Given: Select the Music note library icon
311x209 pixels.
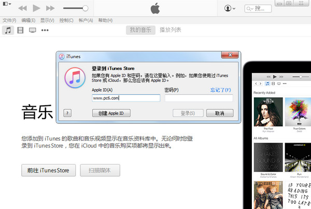Looking at the screenshot, I should (x=8, y=30).
